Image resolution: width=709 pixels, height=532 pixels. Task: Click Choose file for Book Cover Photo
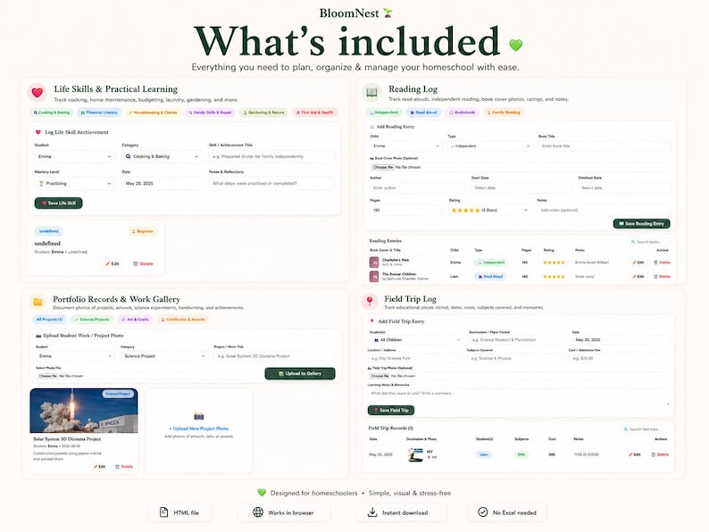pyautogui.click(x=383, y=167)
